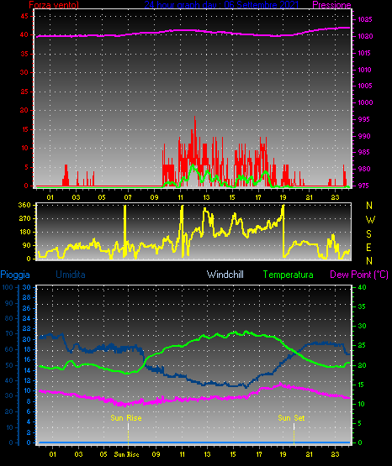Screen dimensions: 392x466
Task: Click the 180 wind direction axis value
Action: tap(24, 232)
